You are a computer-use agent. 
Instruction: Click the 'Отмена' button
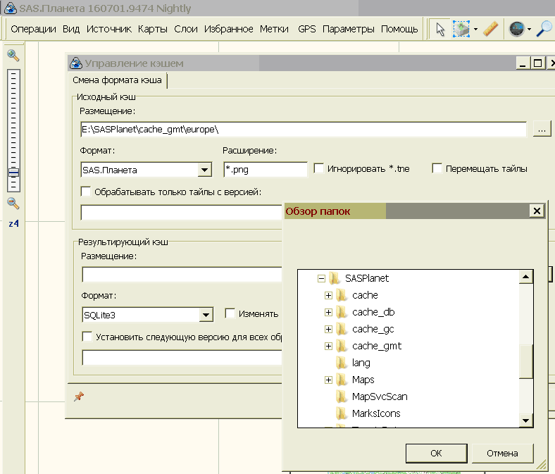coord(502,453)
